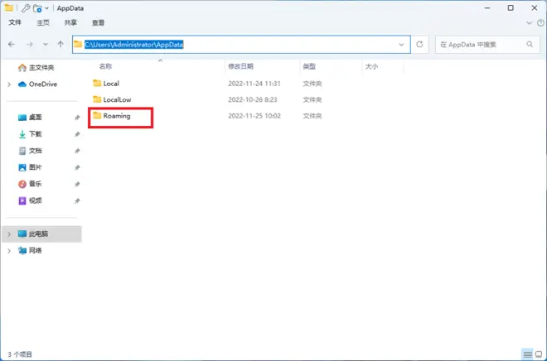The image size is (547, 361).
Task: Click the address bar path field
Action: (x=241, y=45)
